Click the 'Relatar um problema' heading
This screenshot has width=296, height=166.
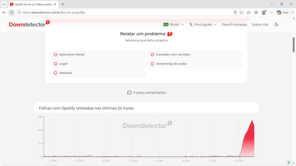[x=143, y=34]
